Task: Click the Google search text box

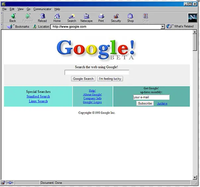Action: pyautogui.click(x=96, y=72)
